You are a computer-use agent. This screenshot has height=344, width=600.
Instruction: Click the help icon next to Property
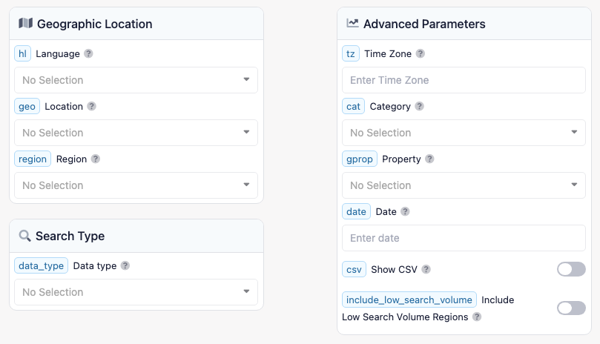[429, 159]
